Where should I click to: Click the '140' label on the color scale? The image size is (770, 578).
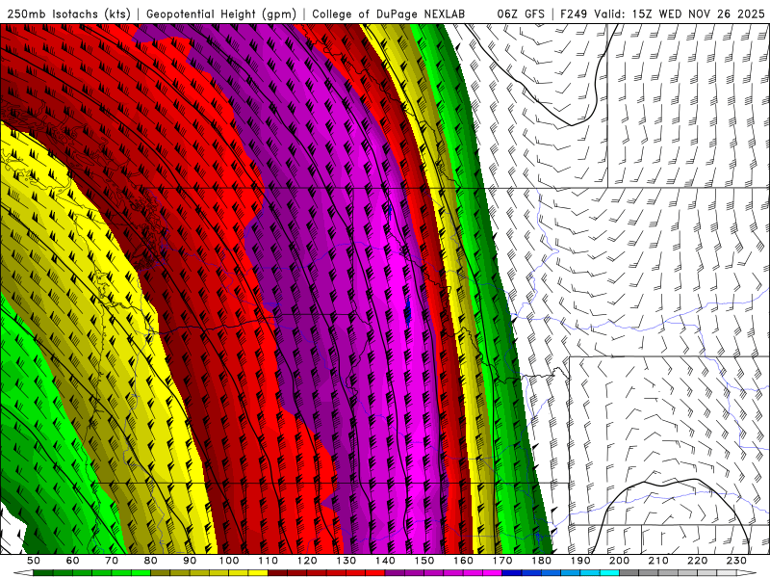385,561
